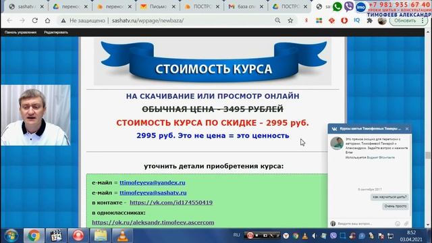Switch to the 'Письмо' mail tab
The image size is (432, 243).
(158, 7)
